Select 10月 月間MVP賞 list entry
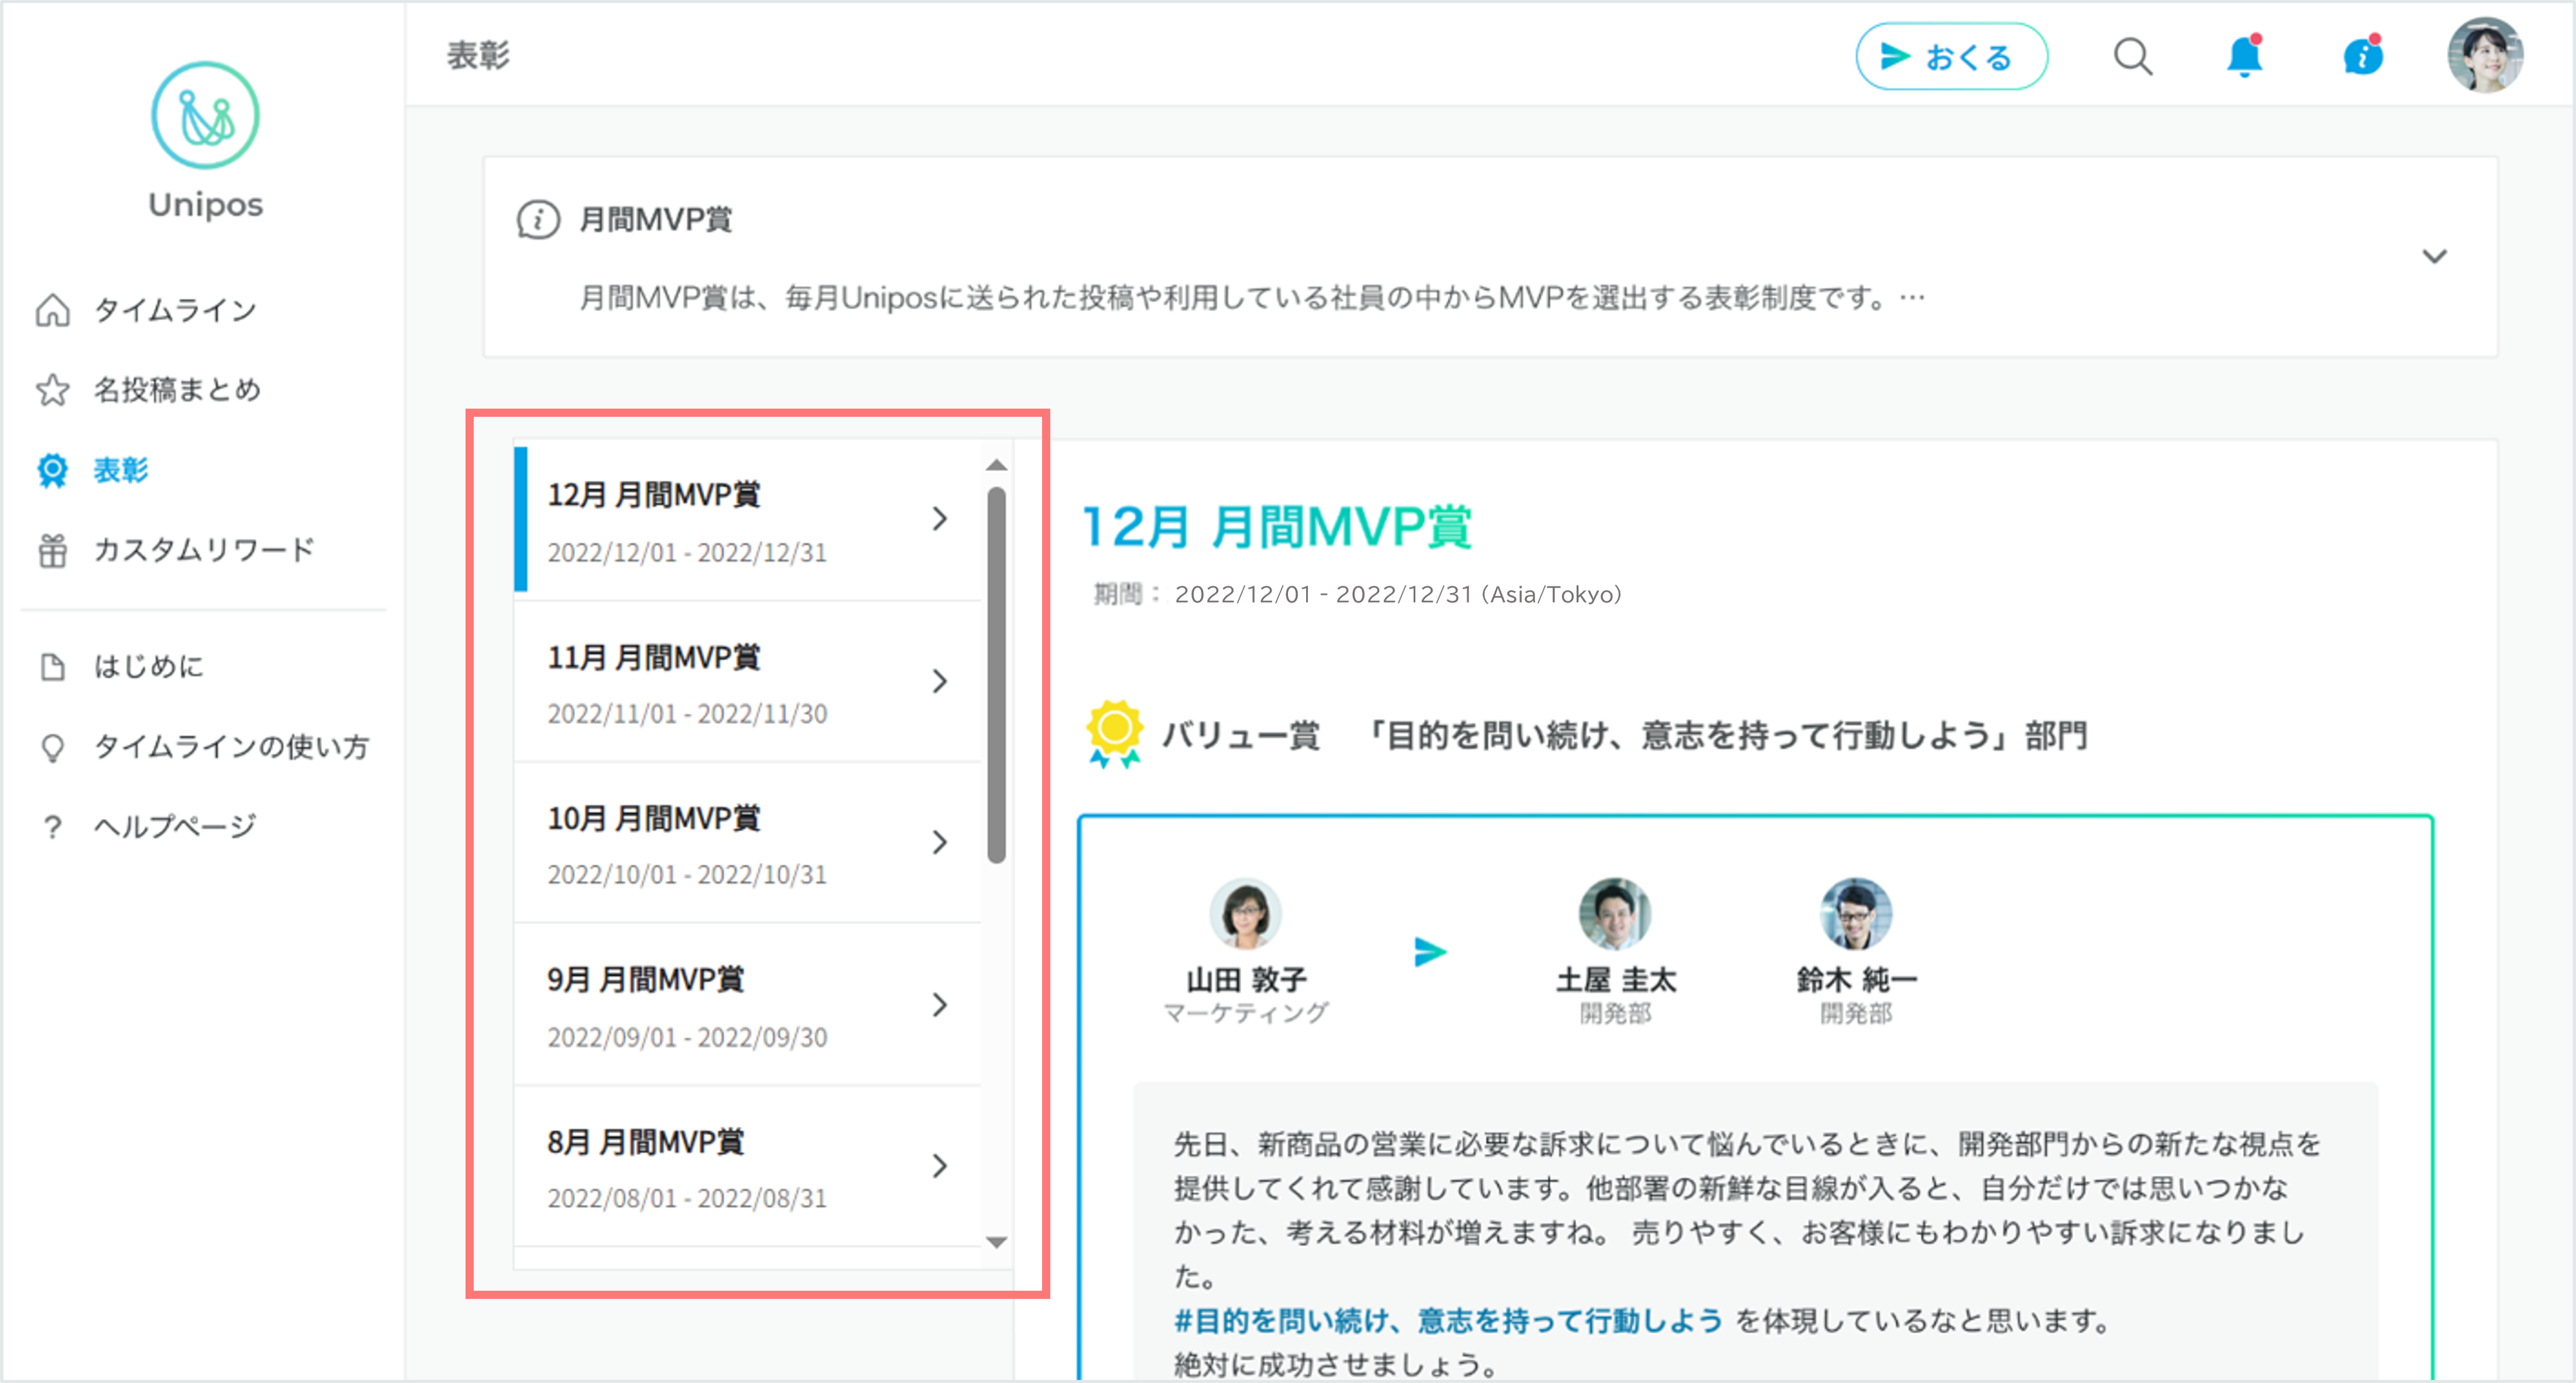 point(748,842)
